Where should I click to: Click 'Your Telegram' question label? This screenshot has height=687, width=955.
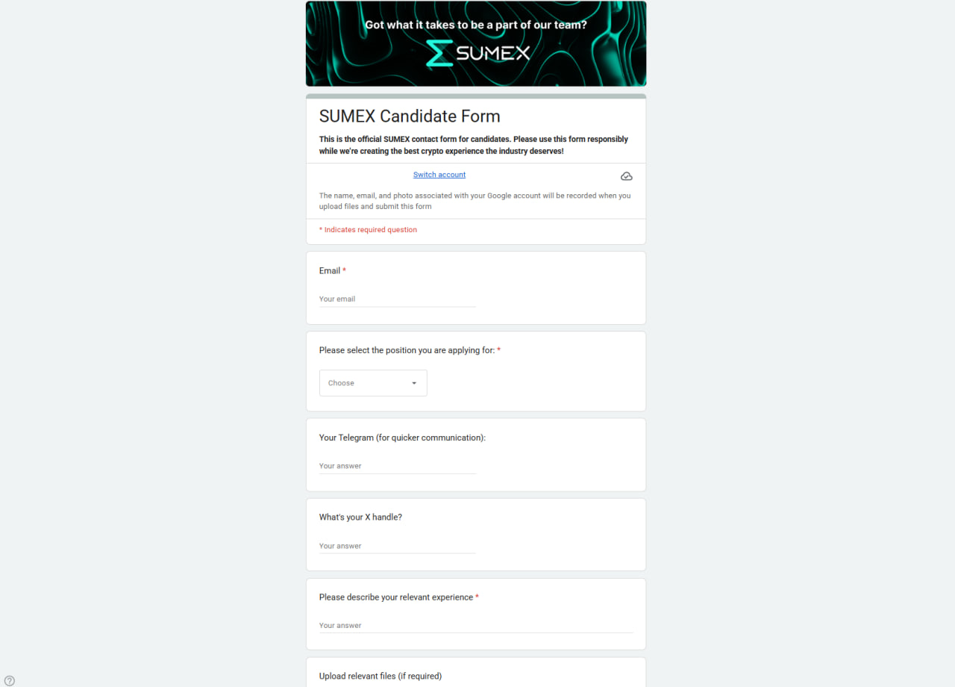coord(402,438)
